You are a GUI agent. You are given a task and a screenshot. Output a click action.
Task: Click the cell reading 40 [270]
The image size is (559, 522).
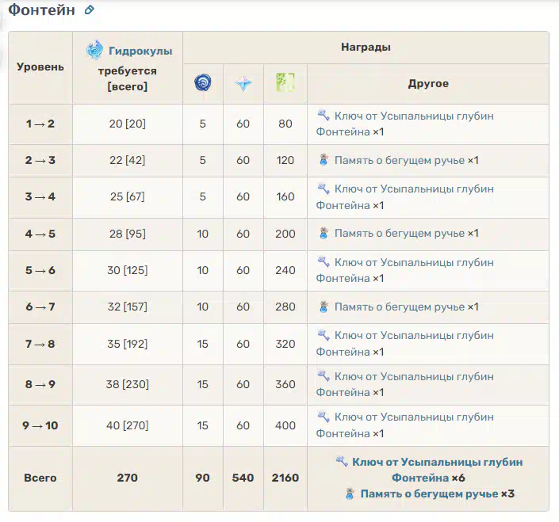(128, 425)
